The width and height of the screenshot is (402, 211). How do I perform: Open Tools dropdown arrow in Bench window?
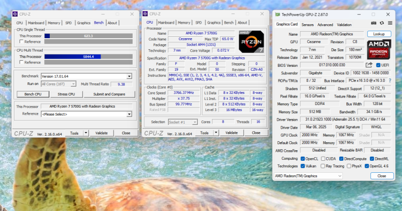(x=86, y=133)
